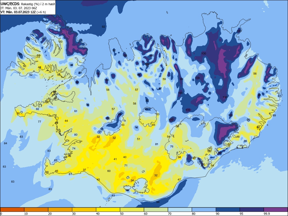The image size is (288, 216).
Task: Click the '59' value in the north
Action: click(x=164, y=79)
